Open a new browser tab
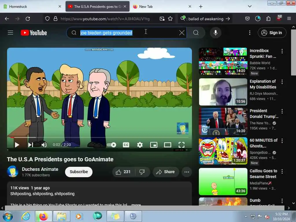Image resolution: width=296 pixels, height=222 pixels. 201,7
